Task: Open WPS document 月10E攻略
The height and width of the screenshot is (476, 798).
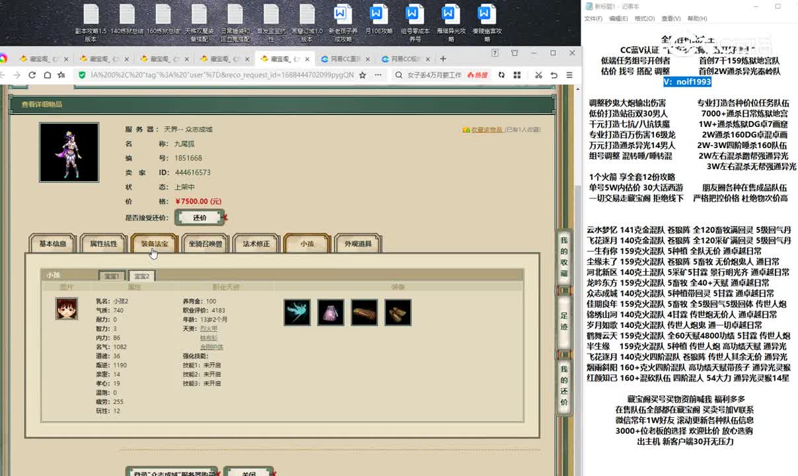Action: point(379,19)
